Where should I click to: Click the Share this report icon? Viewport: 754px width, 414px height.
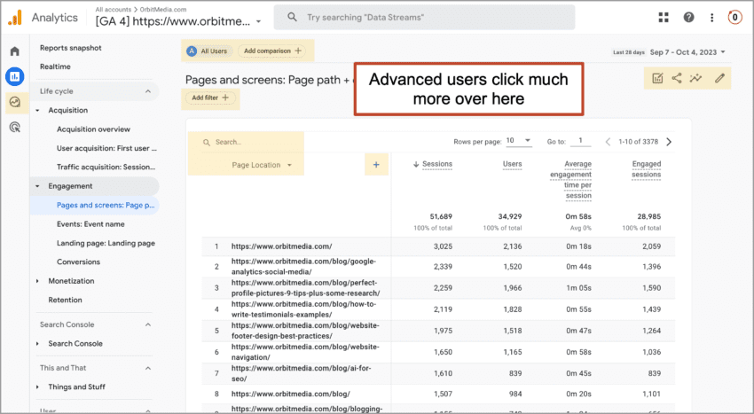[x=677, y=78]
